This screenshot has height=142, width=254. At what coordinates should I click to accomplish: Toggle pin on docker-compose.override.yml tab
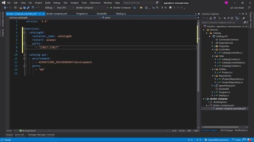coord(40,14)
